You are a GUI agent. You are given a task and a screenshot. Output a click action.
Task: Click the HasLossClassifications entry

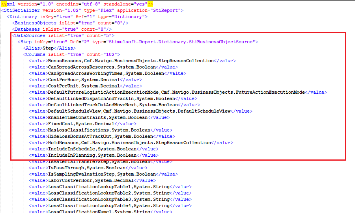pyautogui.click(x=101, y=131)
